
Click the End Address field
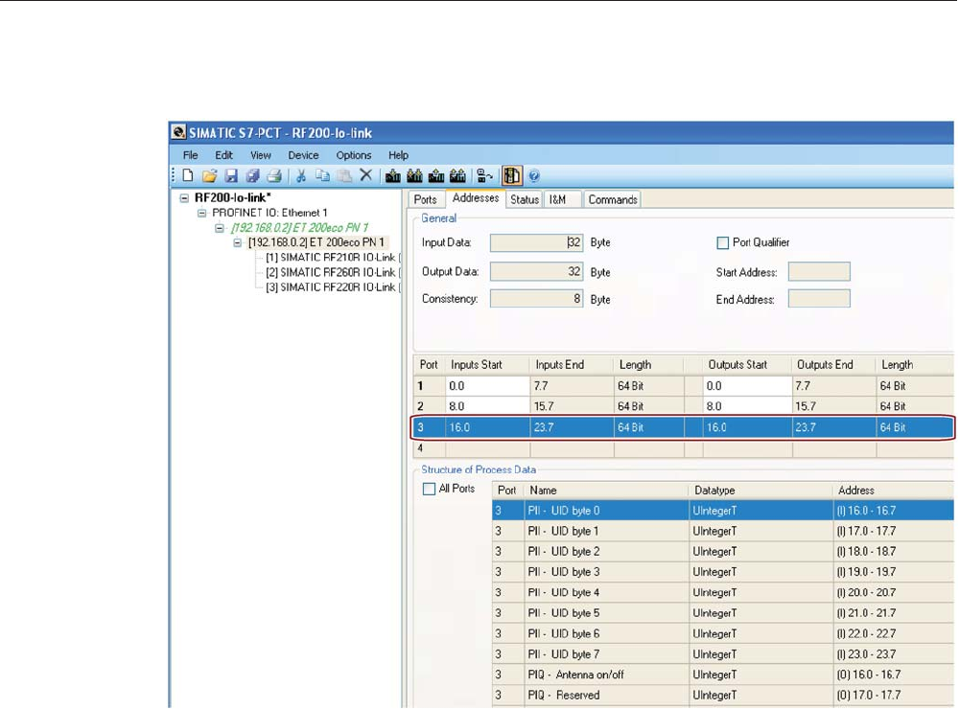click(819, 298)
